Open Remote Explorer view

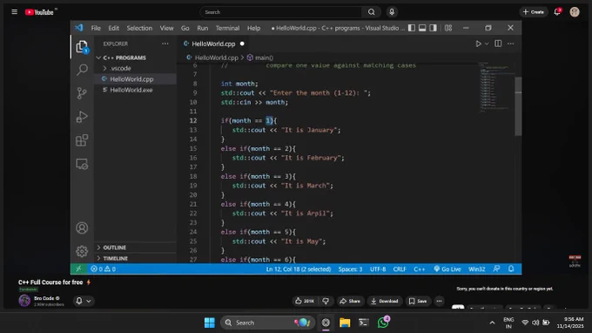click(82, 164)
